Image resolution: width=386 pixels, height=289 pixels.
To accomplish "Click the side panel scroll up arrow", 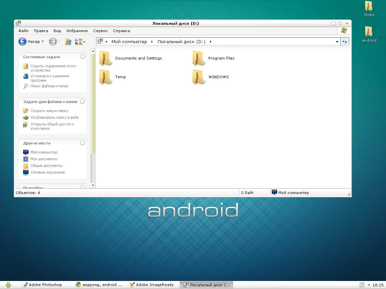I will (x=93, y=51).
